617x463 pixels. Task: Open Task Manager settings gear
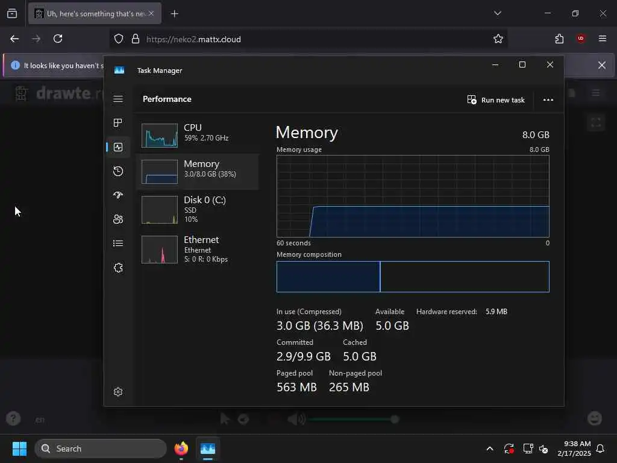point(118,392)
